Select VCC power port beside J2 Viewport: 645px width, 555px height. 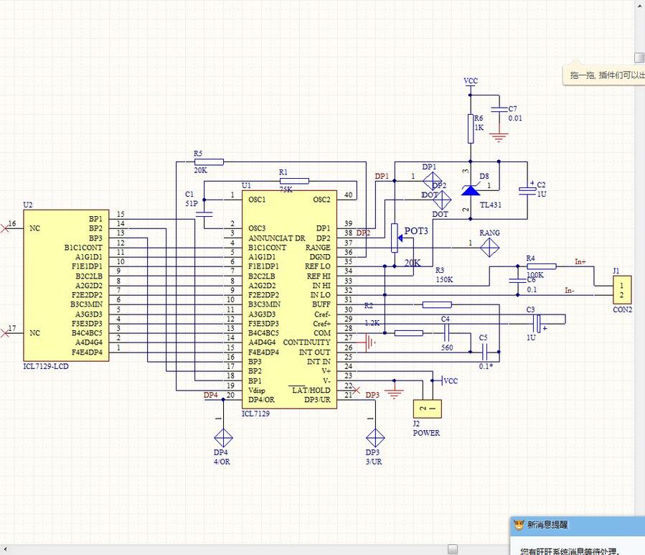pos(449,381)
